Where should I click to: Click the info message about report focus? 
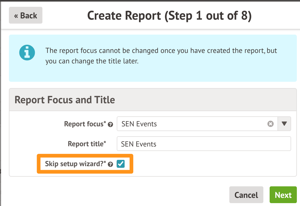[x=161, y=56]
